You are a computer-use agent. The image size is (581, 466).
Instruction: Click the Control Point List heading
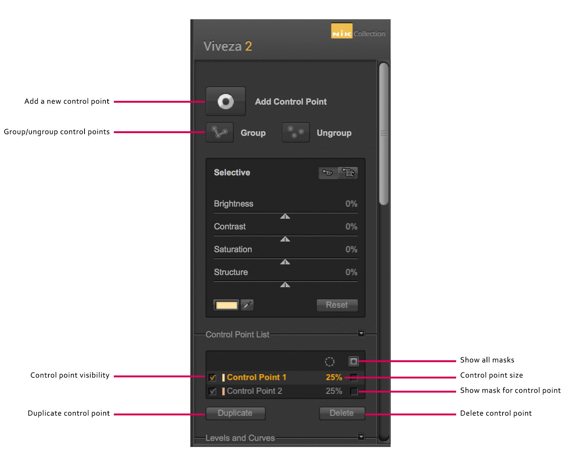pyautogui.click(x=237, y=335)
